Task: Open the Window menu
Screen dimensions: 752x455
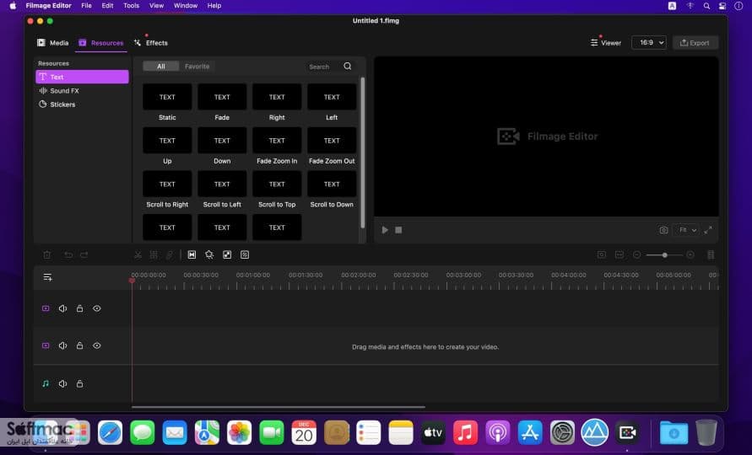Action: coord(186,6)
